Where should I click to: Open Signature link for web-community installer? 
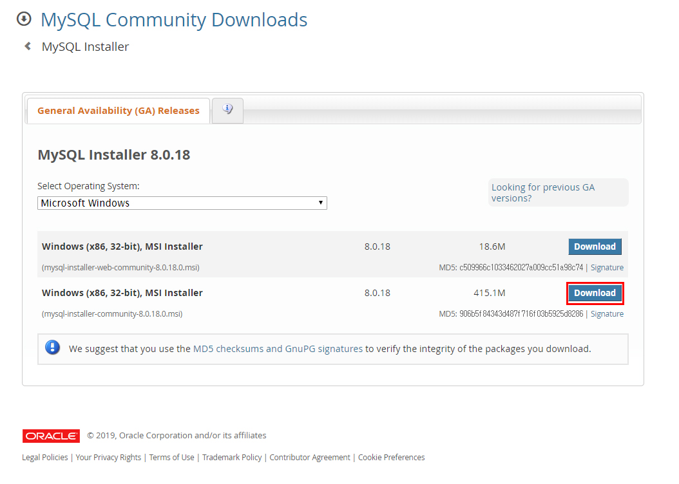click(x=607, y=268)
